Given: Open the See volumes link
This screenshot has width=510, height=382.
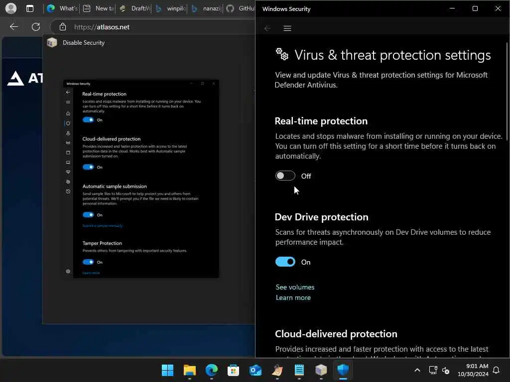Looking at the screenshot, I should click(x=295, y=287).
